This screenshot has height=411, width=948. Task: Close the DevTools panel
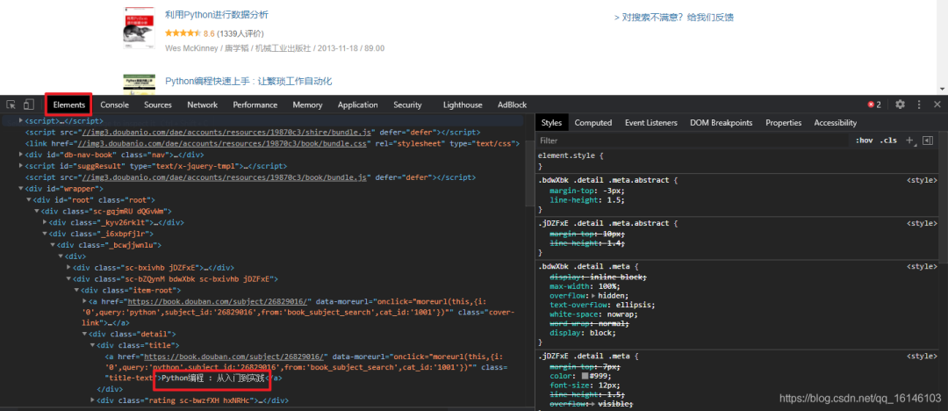[937, 105]
